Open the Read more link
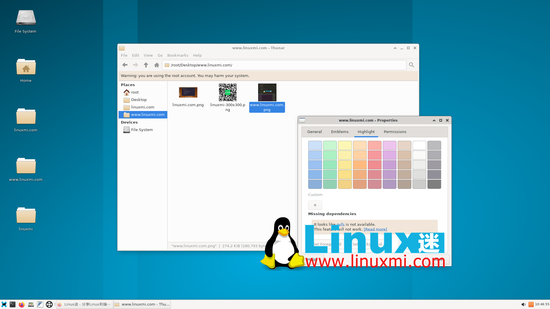Viewport: 550px width, 309px height. coord(375,229)
